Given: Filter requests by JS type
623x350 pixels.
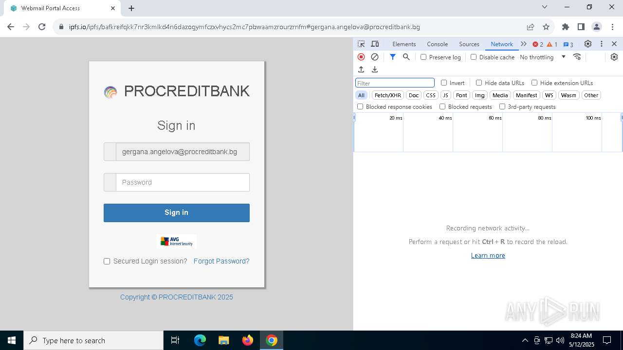Looking at the screenshot, I should (445, 95).
